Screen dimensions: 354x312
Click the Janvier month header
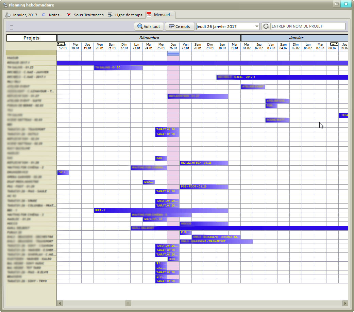click(294, 38)
